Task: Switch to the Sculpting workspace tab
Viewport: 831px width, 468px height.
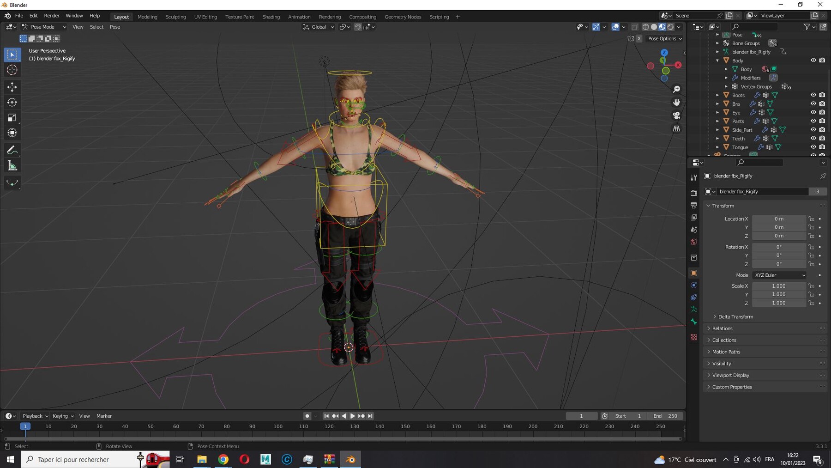Action: (x=176, y=17)
